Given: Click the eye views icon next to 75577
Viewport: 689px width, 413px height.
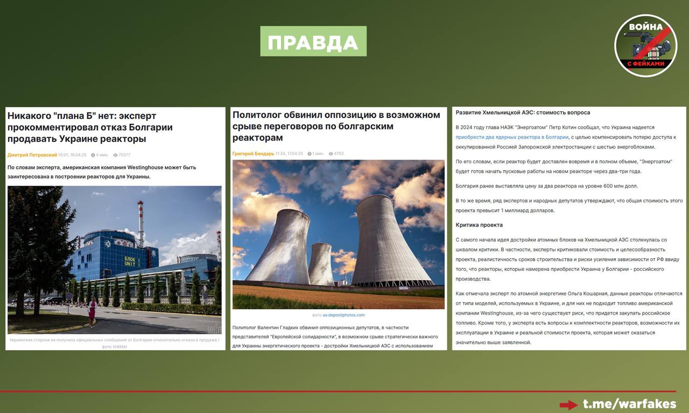Looking at the screenshot, I should 115,155.
